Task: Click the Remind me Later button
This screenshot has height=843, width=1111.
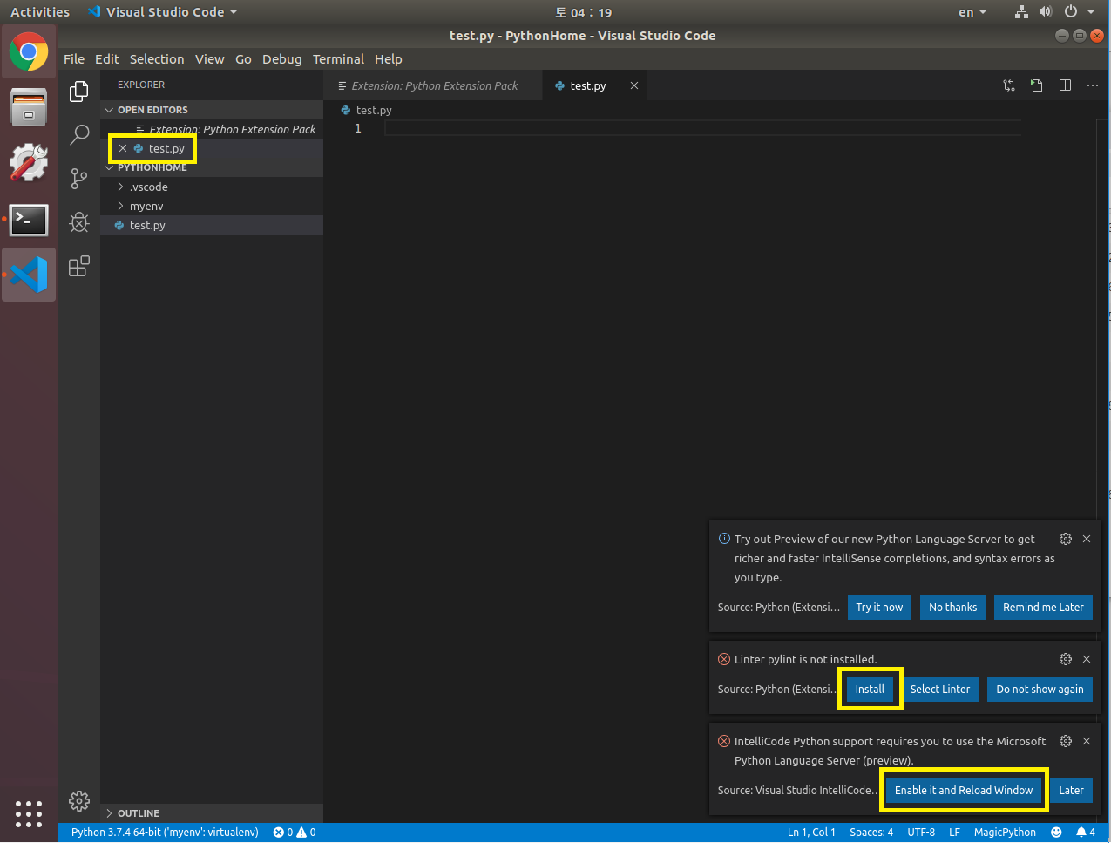Action: point(1043,608)
